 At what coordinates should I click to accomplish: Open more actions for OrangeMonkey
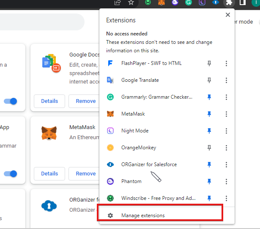click(x=226, y=148)
